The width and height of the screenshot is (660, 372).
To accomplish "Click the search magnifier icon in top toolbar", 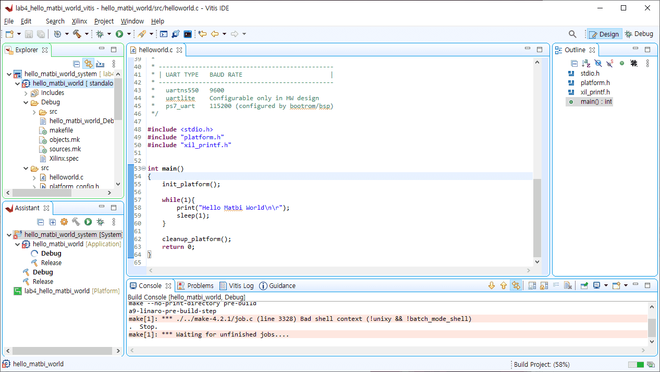I will pyautogui.click(x=572, y=34).
